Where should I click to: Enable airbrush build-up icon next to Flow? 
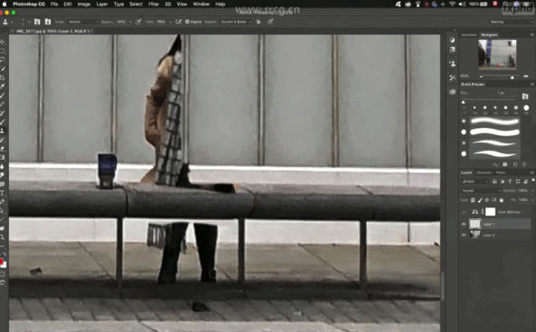click(x=178, y=22)
